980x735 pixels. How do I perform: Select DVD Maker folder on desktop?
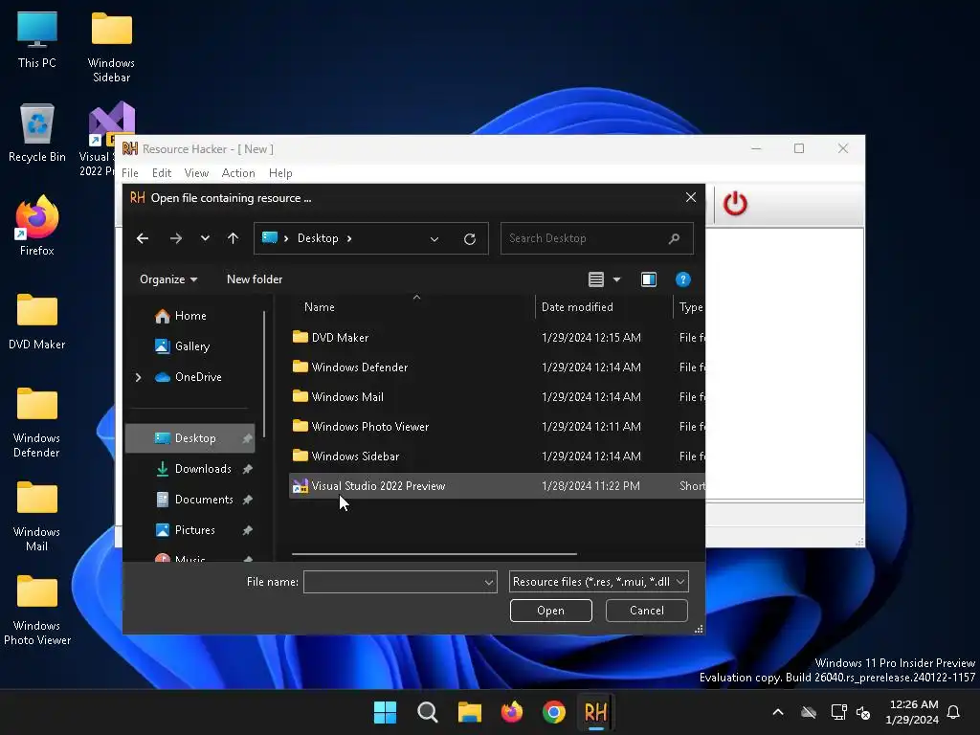pos(37,320)
